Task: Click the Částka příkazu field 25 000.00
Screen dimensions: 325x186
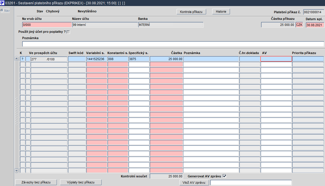Action: click(278, 25)
